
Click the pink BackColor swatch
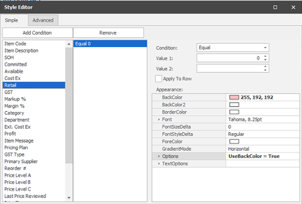point(234,97)
